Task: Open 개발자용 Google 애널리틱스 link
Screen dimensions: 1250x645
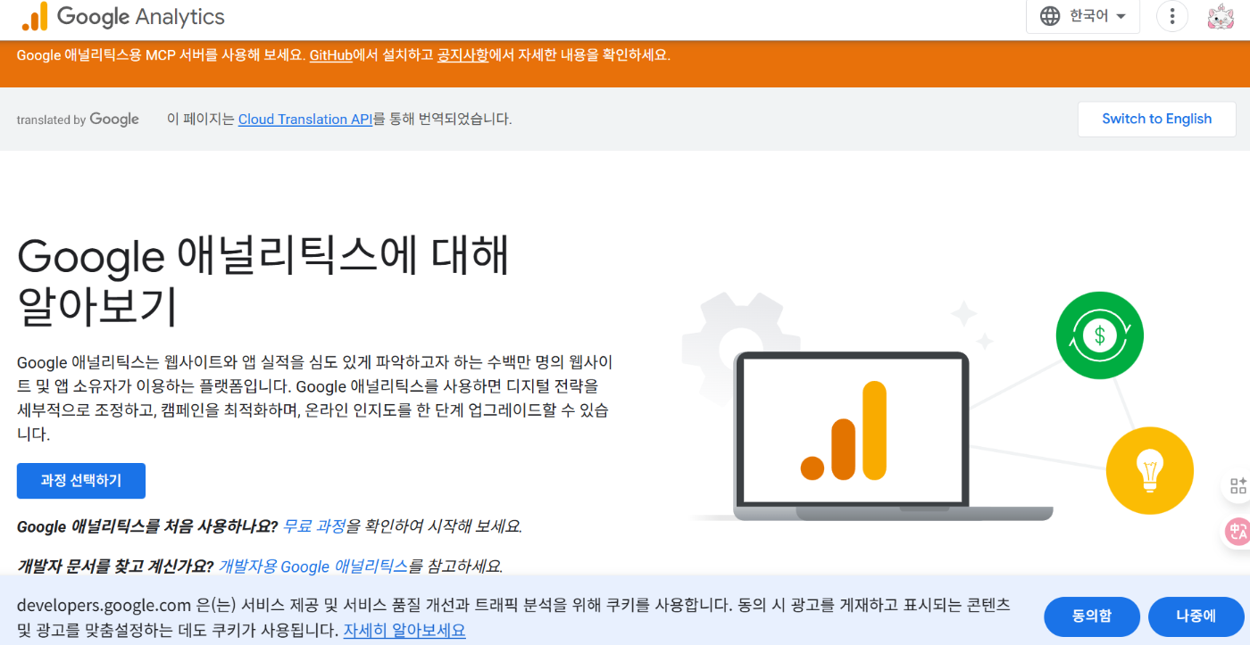Action: click(x=313, y=566)
